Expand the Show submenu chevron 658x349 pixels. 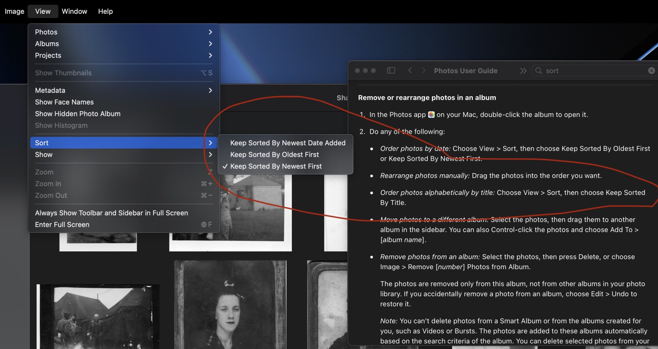click(210, 154)
